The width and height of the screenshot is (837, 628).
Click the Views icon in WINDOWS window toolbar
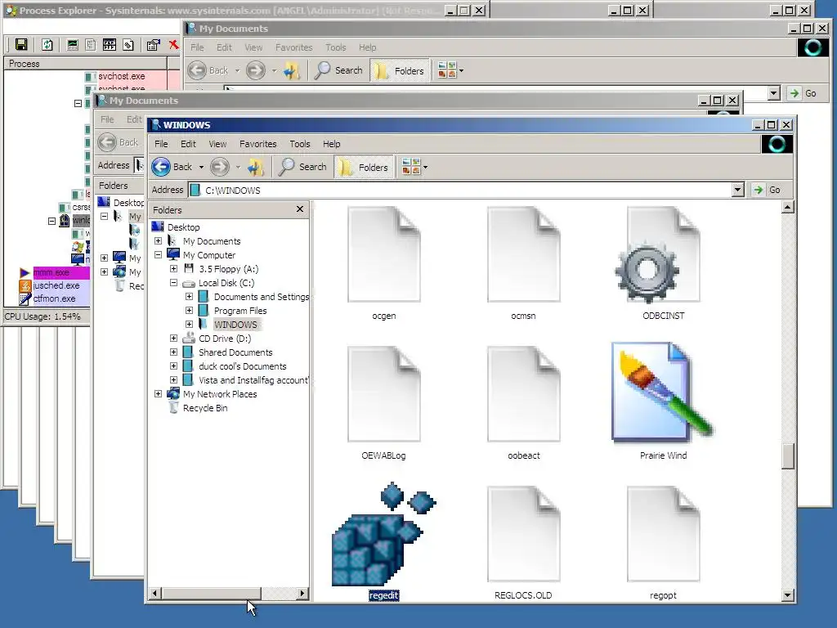410,167
